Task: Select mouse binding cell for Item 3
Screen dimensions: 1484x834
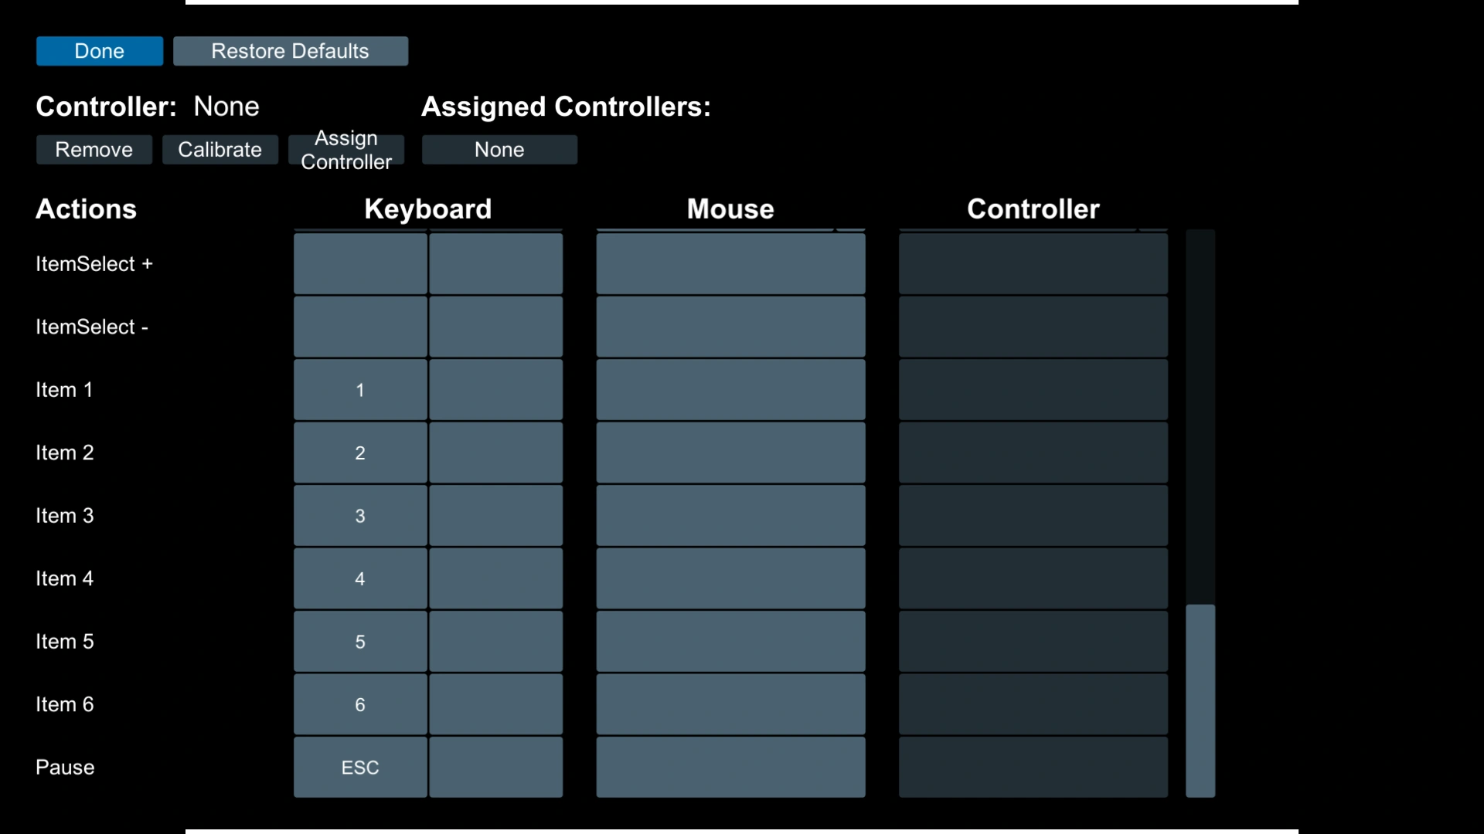Action: click(x=730, y=516)
